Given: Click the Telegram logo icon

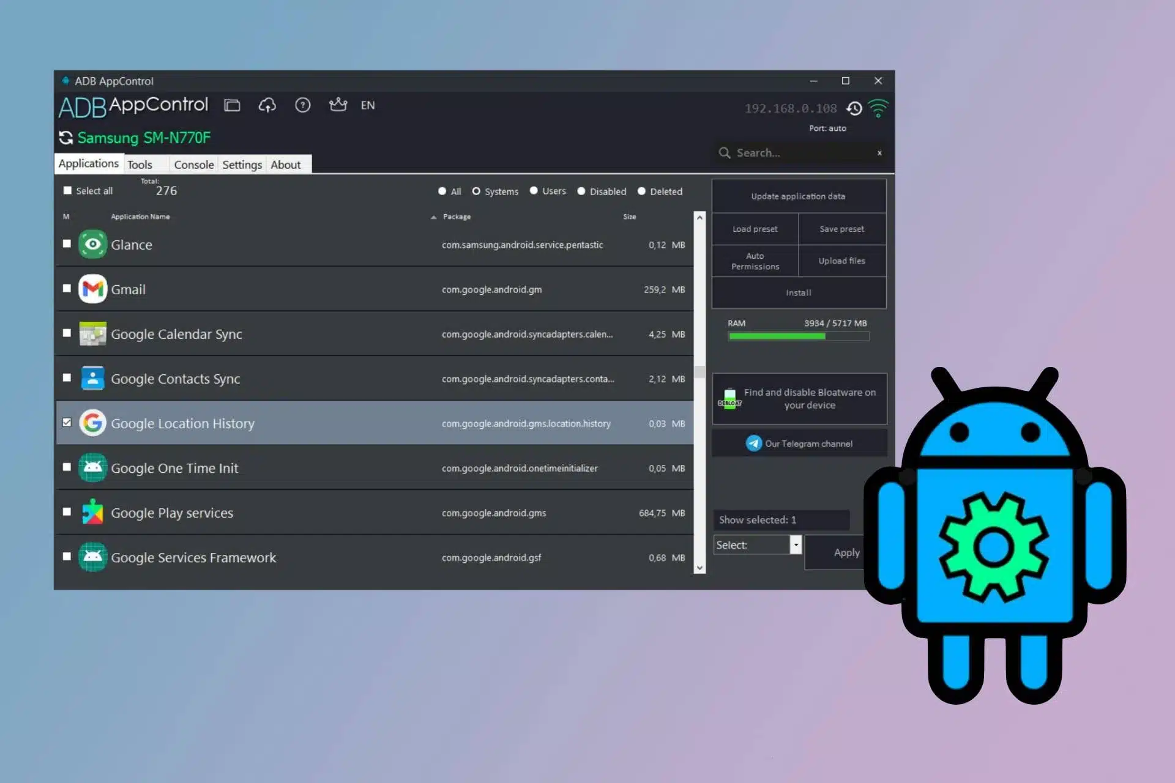Looking at the screenshot, I should tap(754, 443).
